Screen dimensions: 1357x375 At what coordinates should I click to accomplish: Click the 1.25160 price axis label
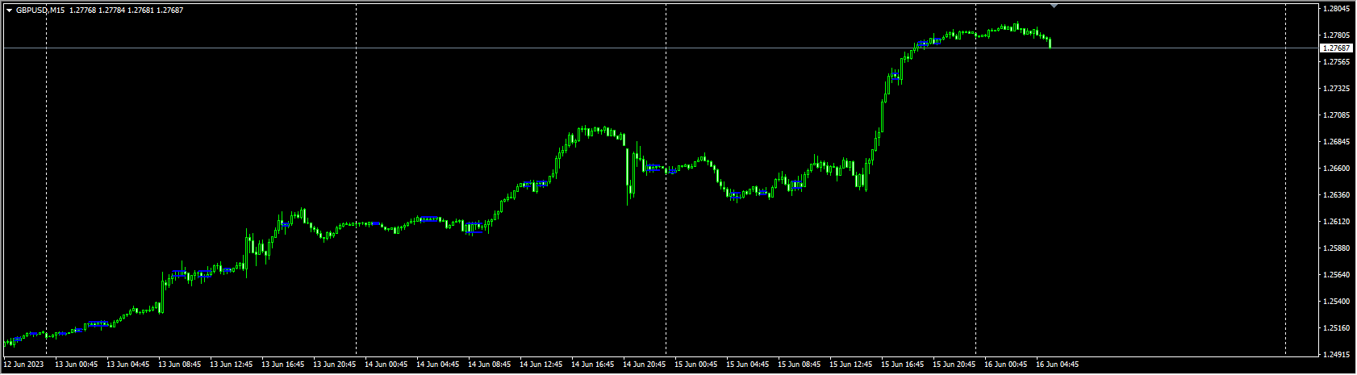[1337, 328]
